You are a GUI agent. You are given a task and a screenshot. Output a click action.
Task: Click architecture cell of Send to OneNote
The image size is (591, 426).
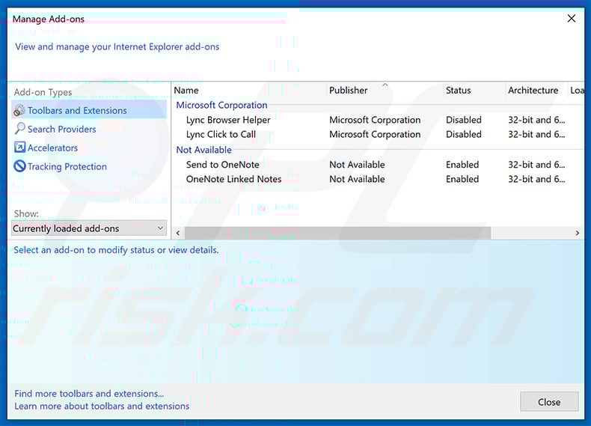tap(536, 165)
